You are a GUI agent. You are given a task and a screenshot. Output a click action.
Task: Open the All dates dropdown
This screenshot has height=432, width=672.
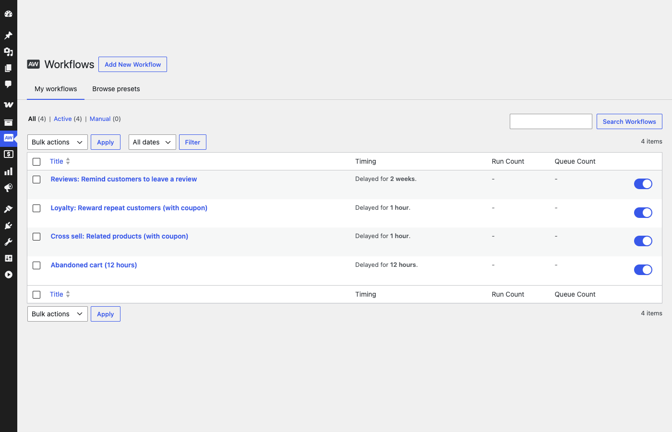(152, 142)
